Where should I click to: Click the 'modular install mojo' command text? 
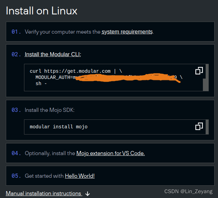pos(58,127)
